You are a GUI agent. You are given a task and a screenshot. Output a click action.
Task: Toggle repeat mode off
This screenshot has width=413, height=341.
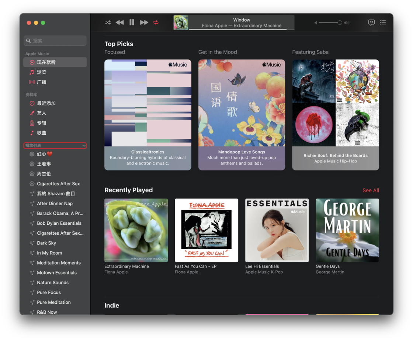[x=156, y=22]
